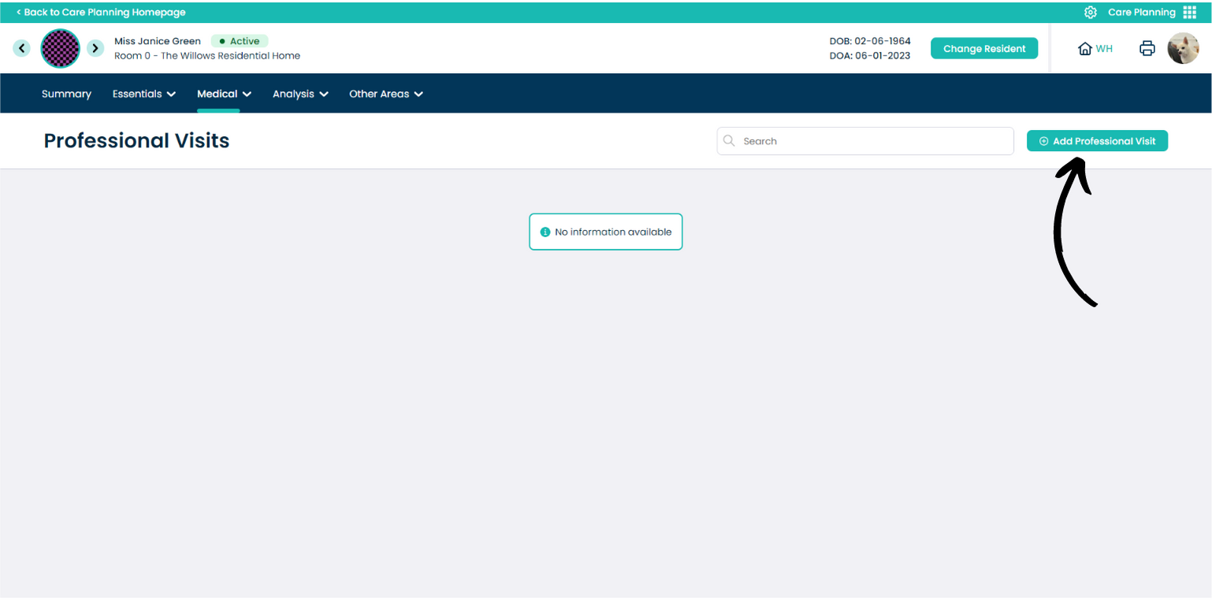Image resolution: width=1212 pixels, height=601 pixels.
Task: Open the user avatar photo menu
Action: 1183,48
